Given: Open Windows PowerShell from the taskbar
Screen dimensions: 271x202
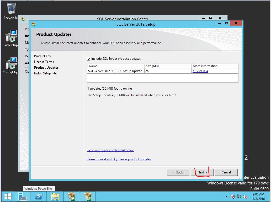Looking at the screenshot, I should (39, 197).
